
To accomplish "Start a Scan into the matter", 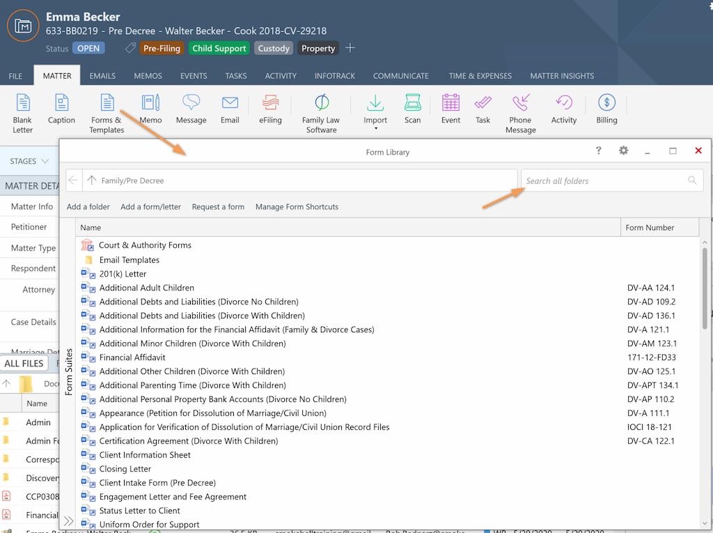I will [x=412, y=109].
